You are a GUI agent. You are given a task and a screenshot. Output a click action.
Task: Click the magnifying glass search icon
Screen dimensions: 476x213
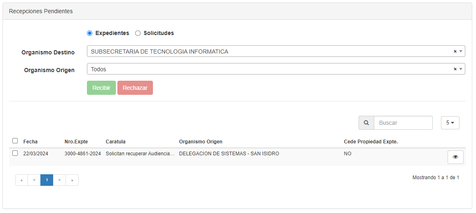[366, 123]
